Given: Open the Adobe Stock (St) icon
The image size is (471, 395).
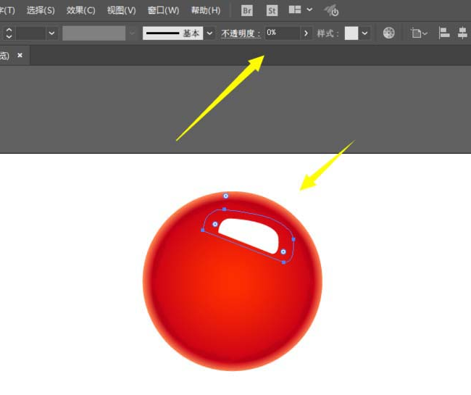Looking at the screenshot, I should [272, 11].
